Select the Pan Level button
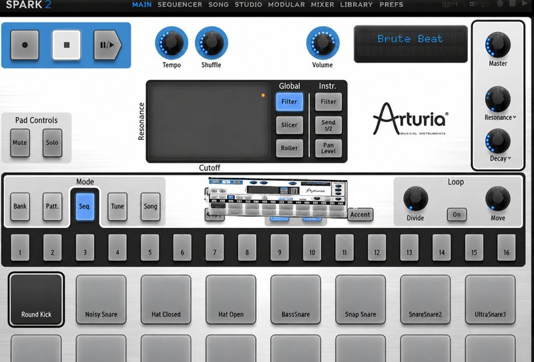This screenshot has height=362, width=534. coord(328,148)
